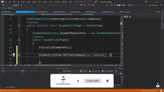Image resolution: width=164 pixels, height=92 pixels.
Task: Open the Debug menu
Action: (34, 2)
